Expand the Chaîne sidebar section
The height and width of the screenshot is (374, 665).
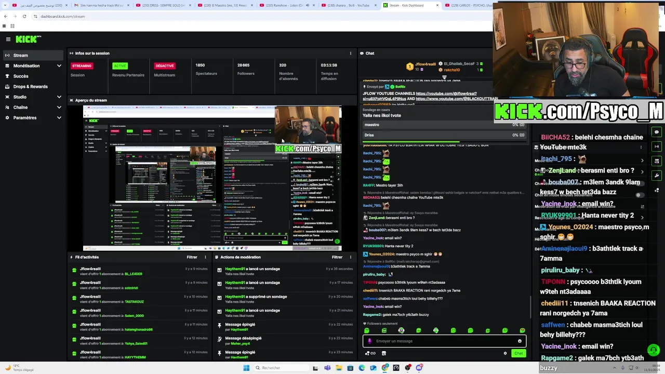pyautogui.click(x=59, y=108)
